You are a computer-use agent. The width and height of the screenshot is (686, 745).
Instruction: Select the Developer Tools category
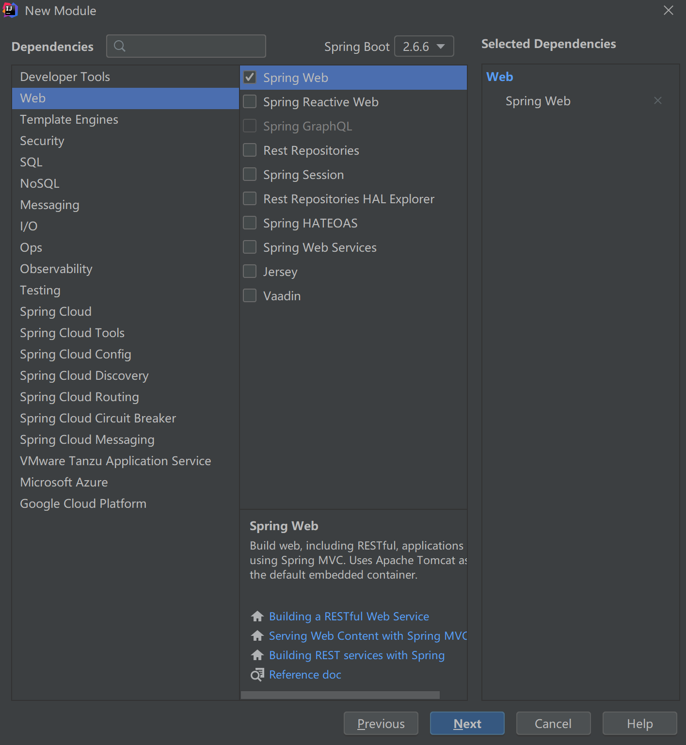(65, 77)
